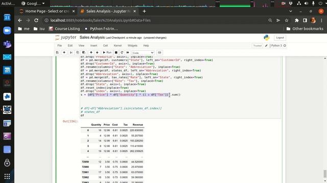Restart the kernel icon
The width and height of the screenshot is (327, 183).
pos(122,52)
